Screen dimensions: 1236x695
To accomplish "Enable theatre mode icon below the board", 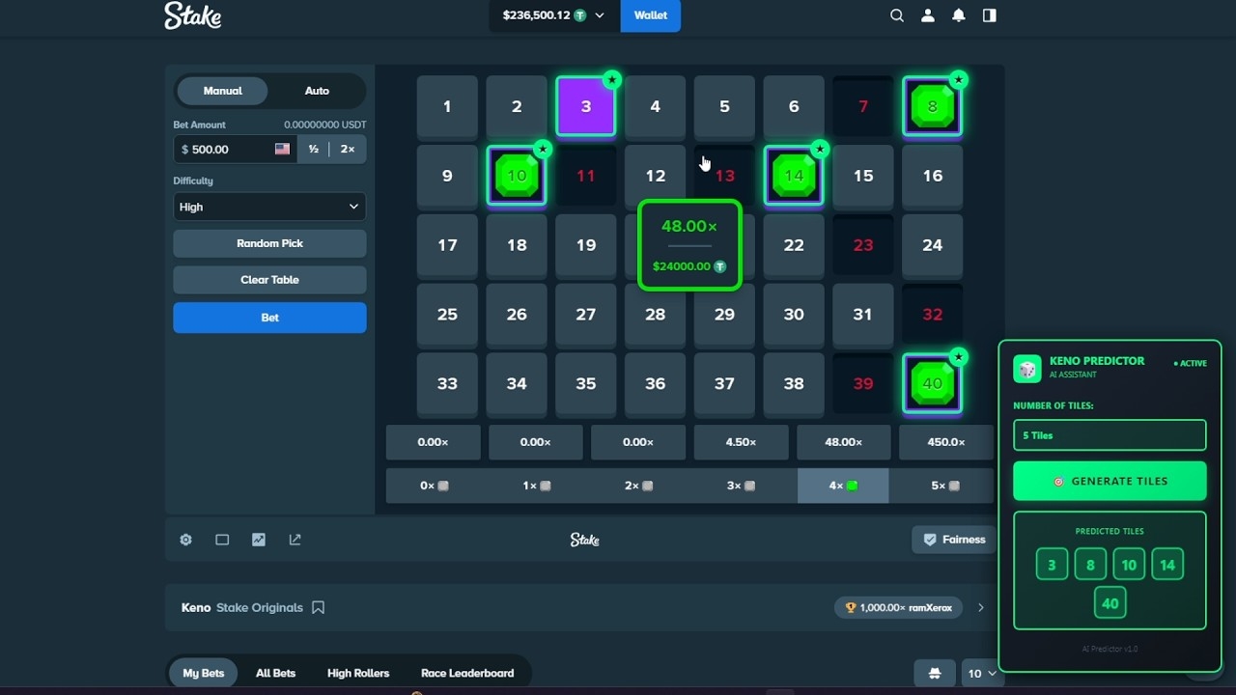I will 222,540.
